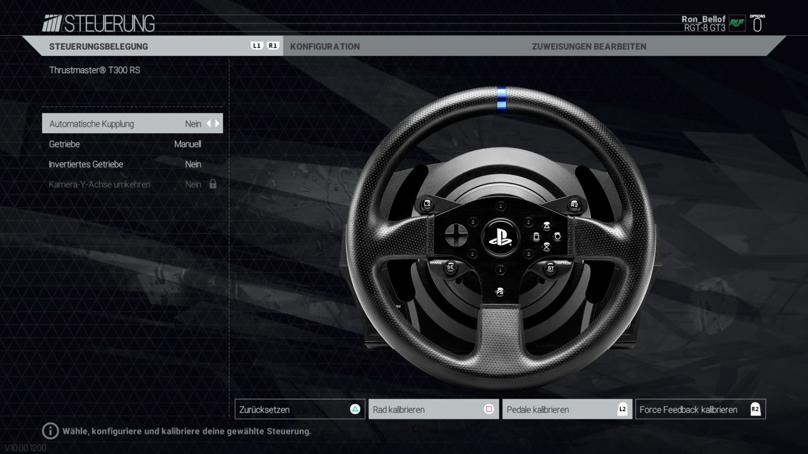Viewport: 808px width, 454px height.
Task: Click the R1 tab-switch icon
Action: coord(273,46)
